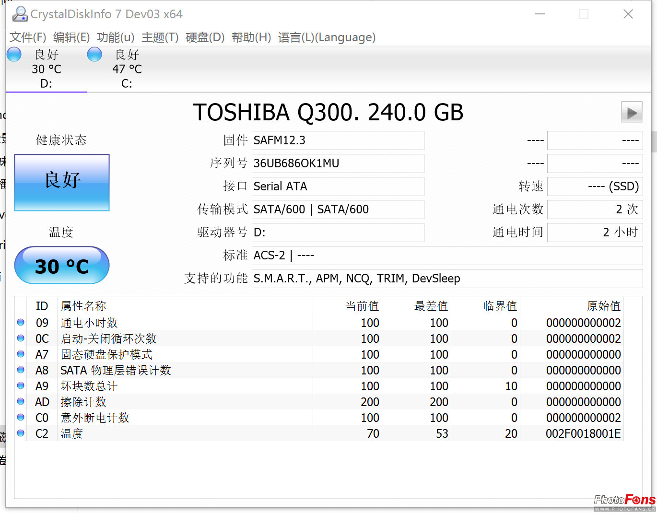Select the firmware field SAFM12.3
This screenshot has width=657, height=513.
(338, 140)
